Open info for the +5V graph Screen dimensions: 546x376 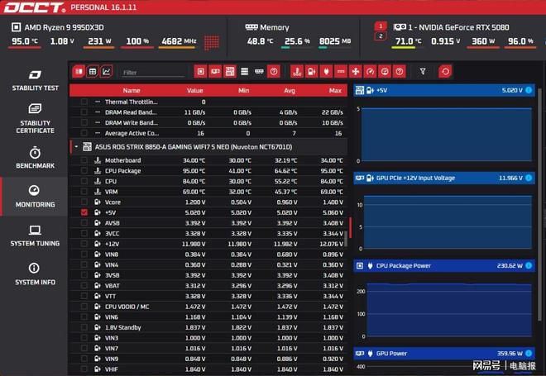click(x=529, y=90)
